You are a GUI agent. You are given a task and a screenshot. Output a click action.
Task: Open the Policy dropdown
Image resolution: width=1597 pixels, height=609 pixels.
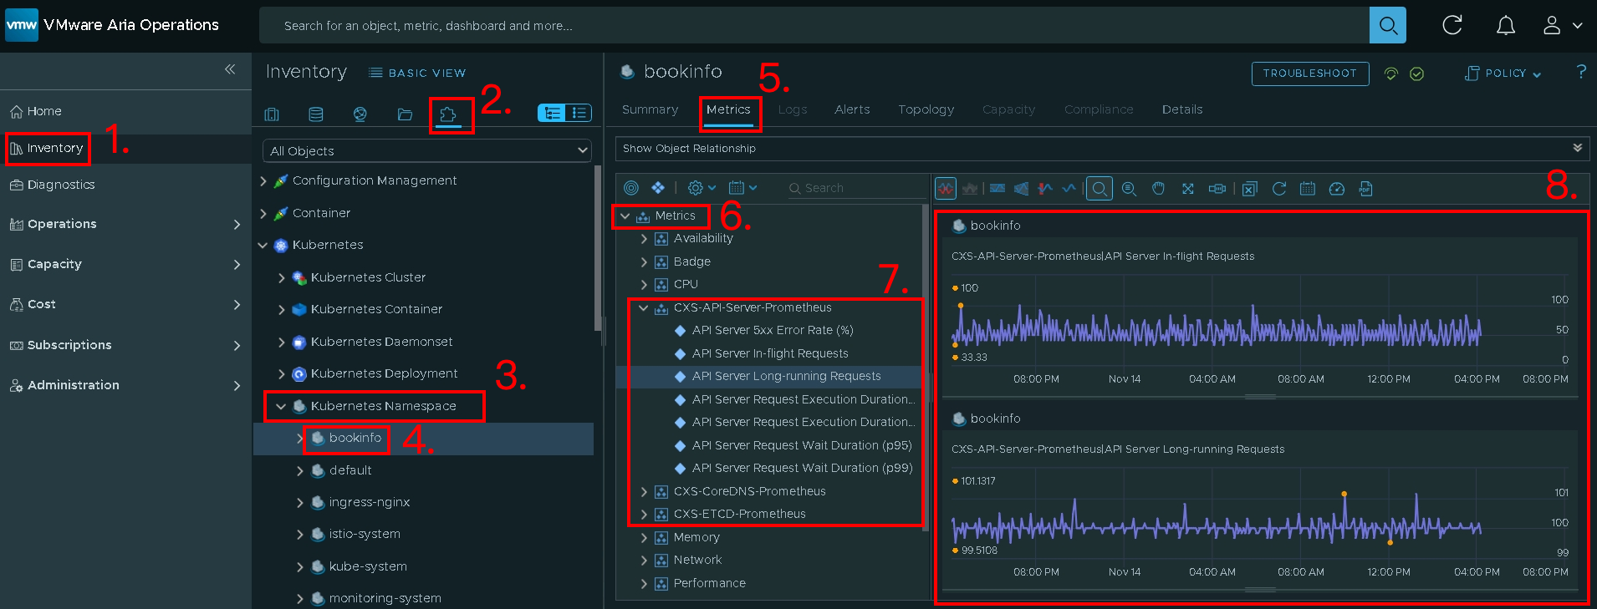click(x=1503, y=74)
